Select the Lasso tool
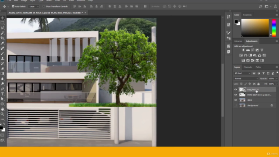The width and height of the screenshot is (279, 157). click(x=2, y=28)
